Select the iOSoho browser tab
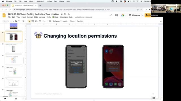181x101 pixels. 24,6
